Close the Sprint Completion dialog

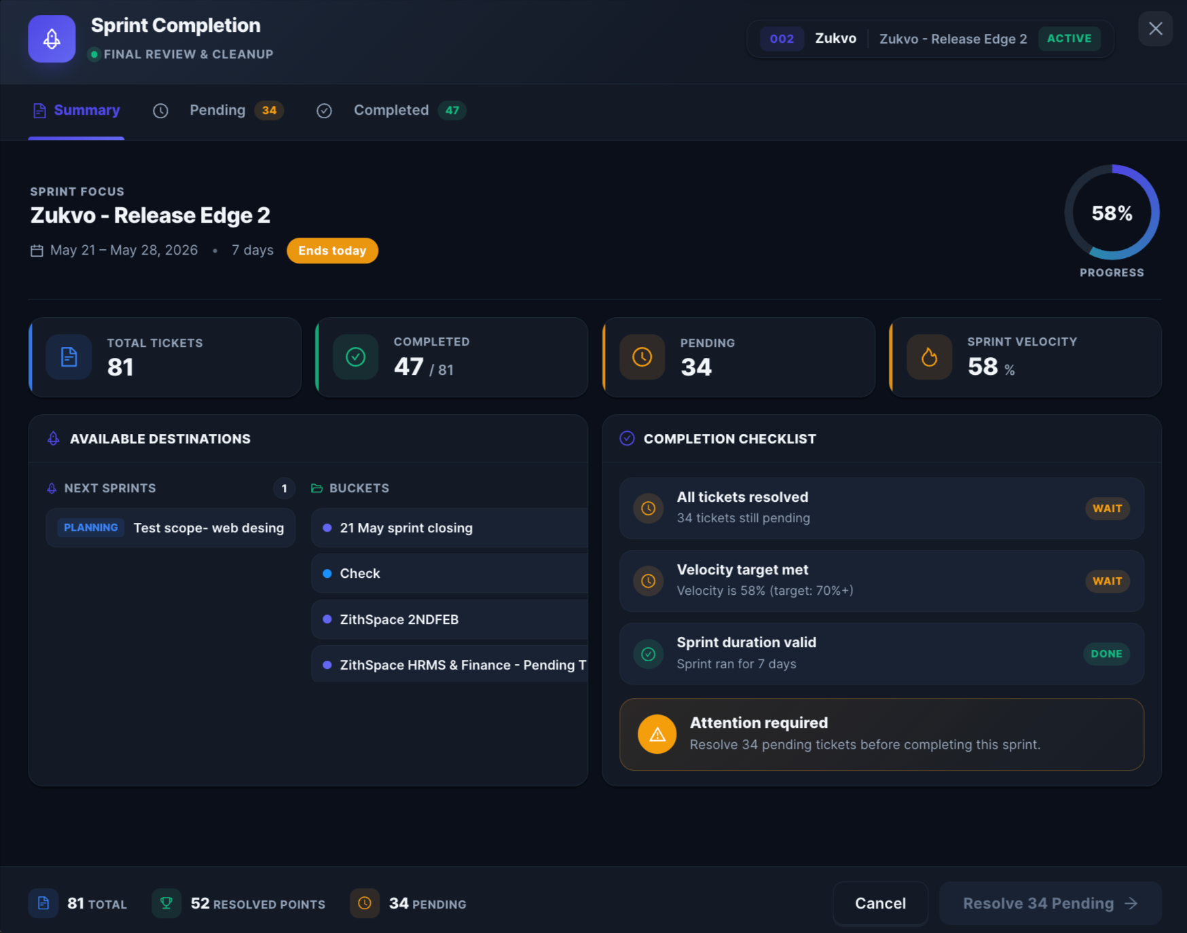1155,29
